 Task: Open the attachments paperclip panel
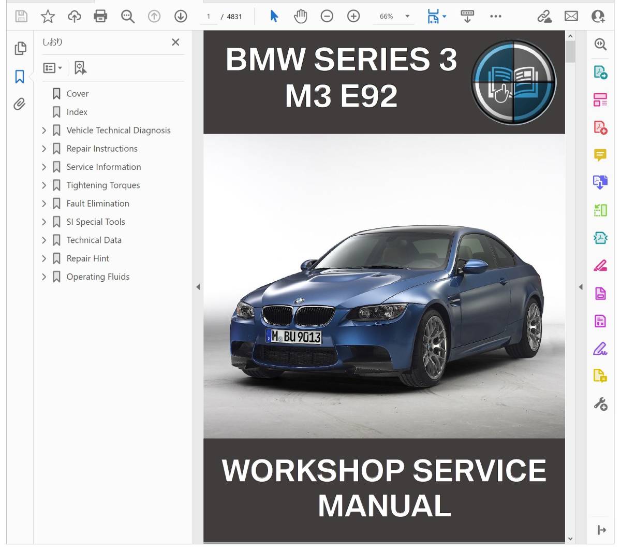[20, 104]
